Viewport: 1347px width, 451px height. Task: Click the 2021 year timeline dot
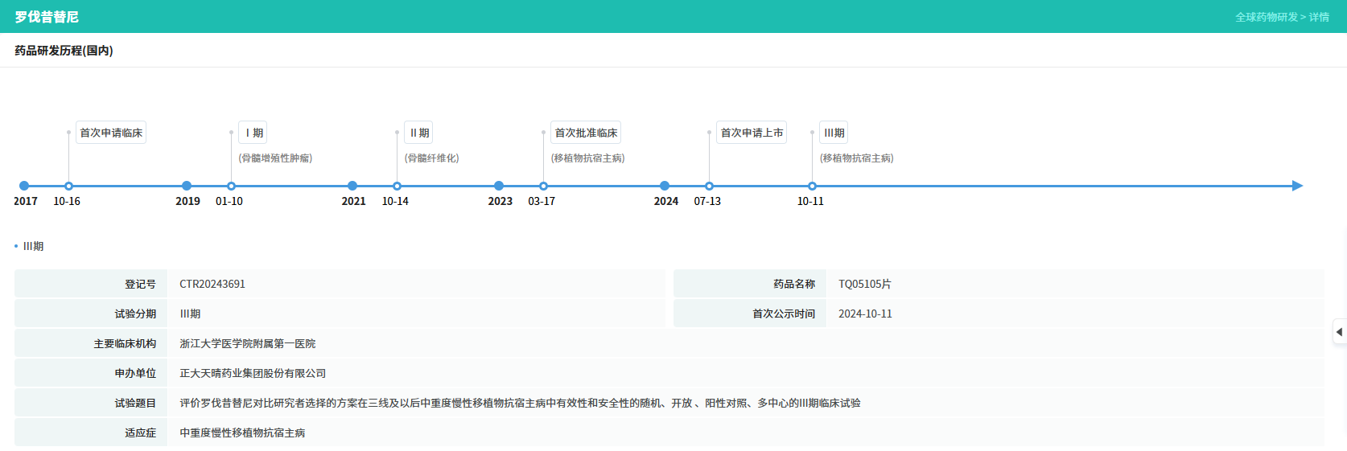pyautogui.click(x=352, y=186)
